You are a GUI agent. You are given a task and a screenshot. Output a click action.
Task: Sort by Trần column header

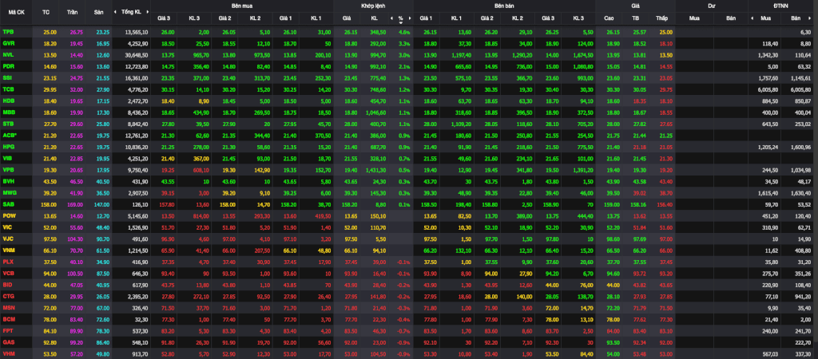(x=73, y=11)
